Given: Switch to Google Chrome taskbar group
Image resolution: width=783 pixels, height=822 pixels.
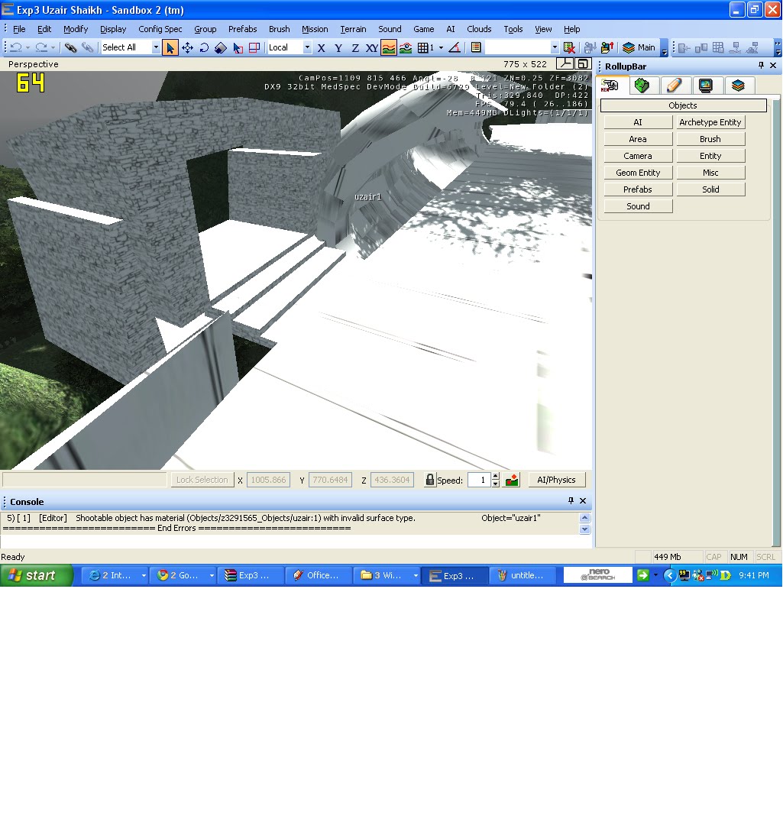Looking at the screenshot, I should point(183,575).
